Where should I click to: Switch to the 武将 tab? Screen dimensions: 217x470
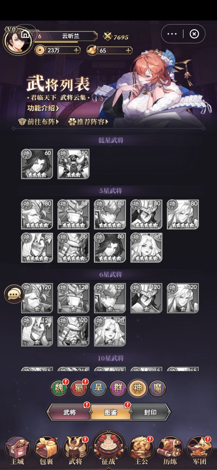(69, 412)
